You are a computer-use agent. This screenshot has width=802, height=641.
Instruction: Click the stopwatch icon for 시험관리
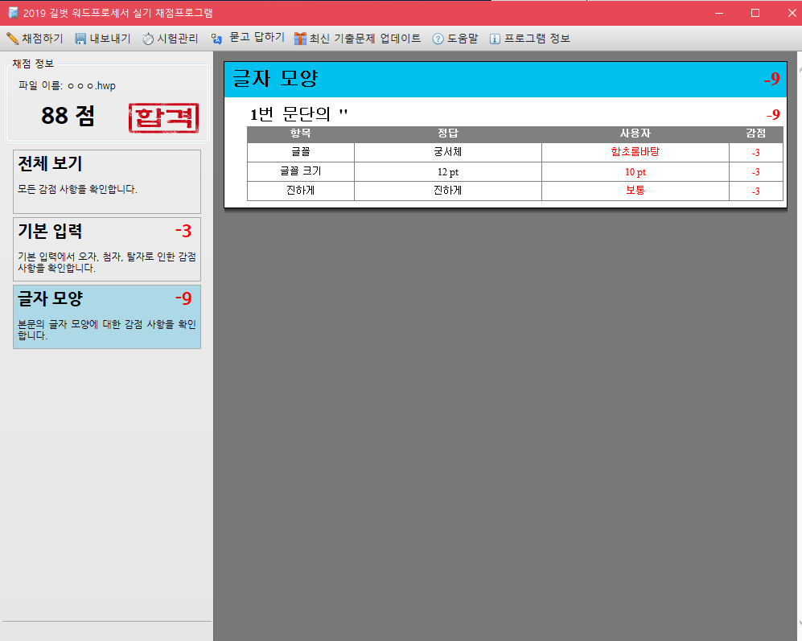[x=148, y=39]
